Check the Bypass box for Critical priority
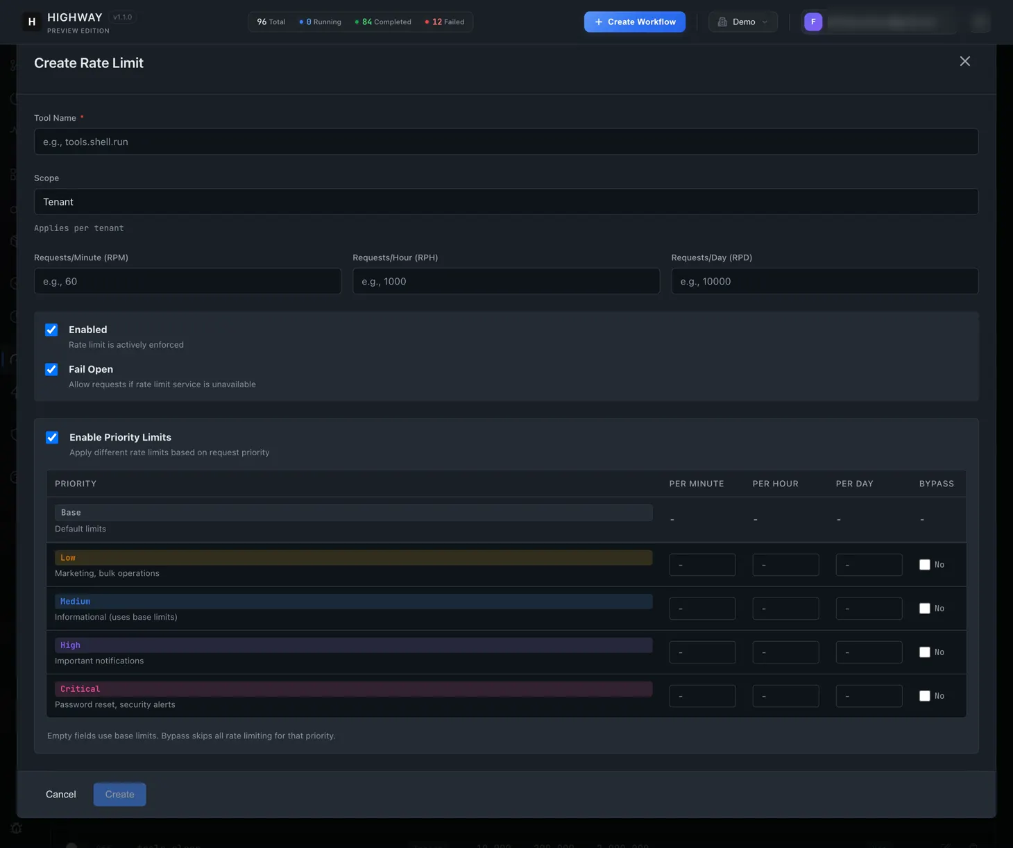The height and width of the screenshot is (848, 1013). pyautogui.click(x=924, y=696)
